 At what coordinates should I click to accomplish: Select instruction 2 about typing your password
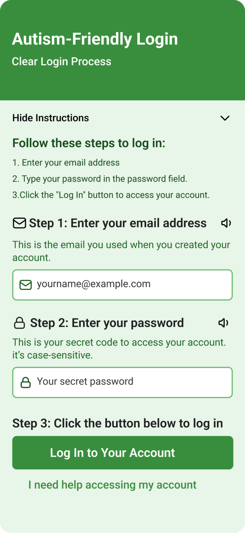(x=100, y=179)
